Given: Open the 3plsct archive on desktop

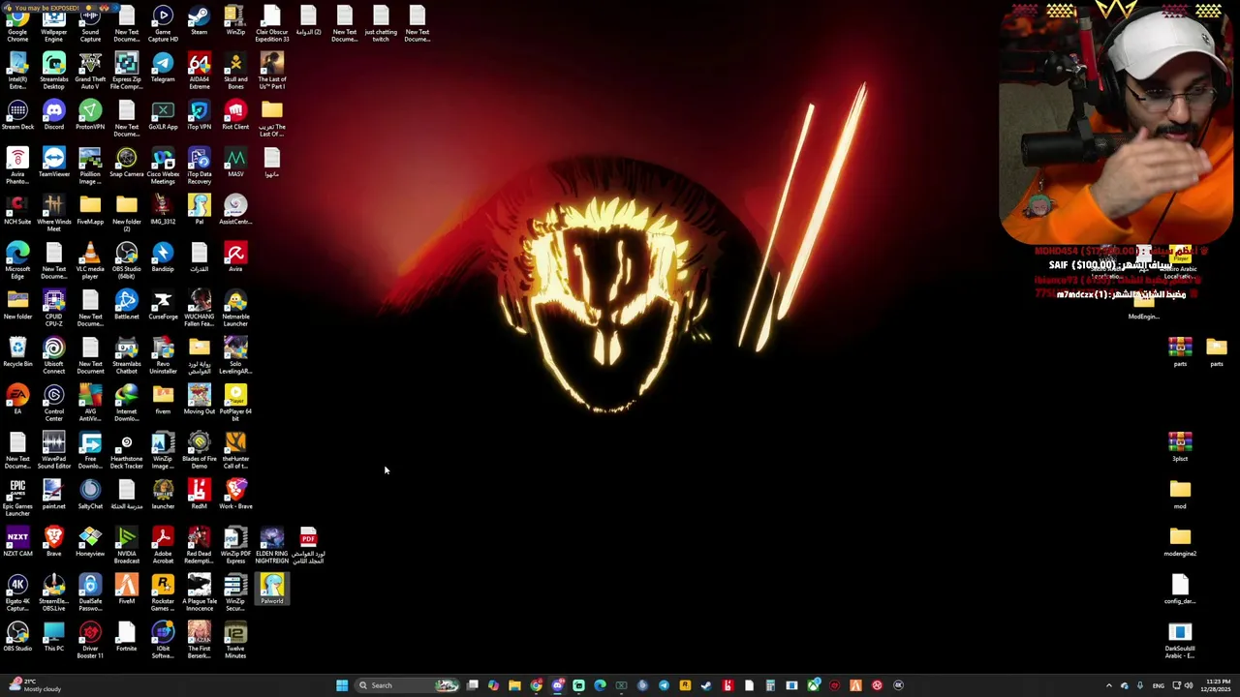Looking at the screenshot, I should (1180, 447).
